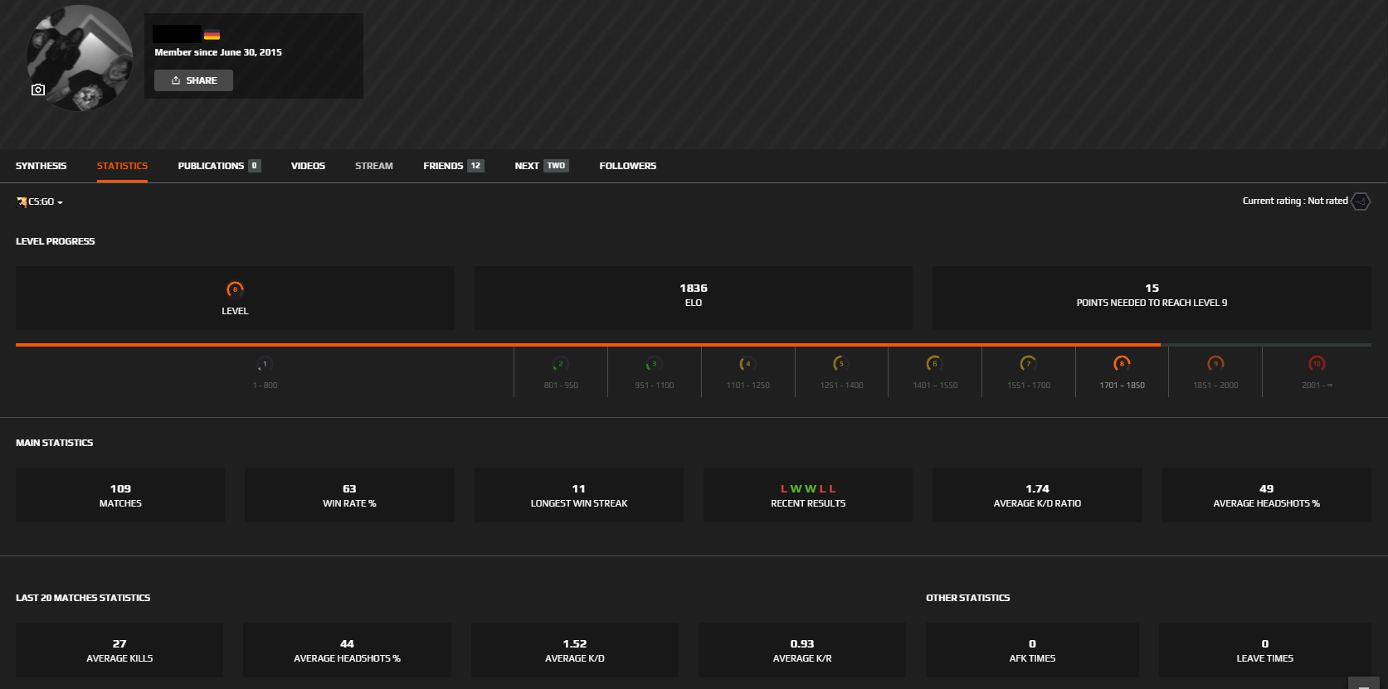This screenshot has height=689, width=1388.
Task: Switch to the Videos tab
Action: (308, 166)
